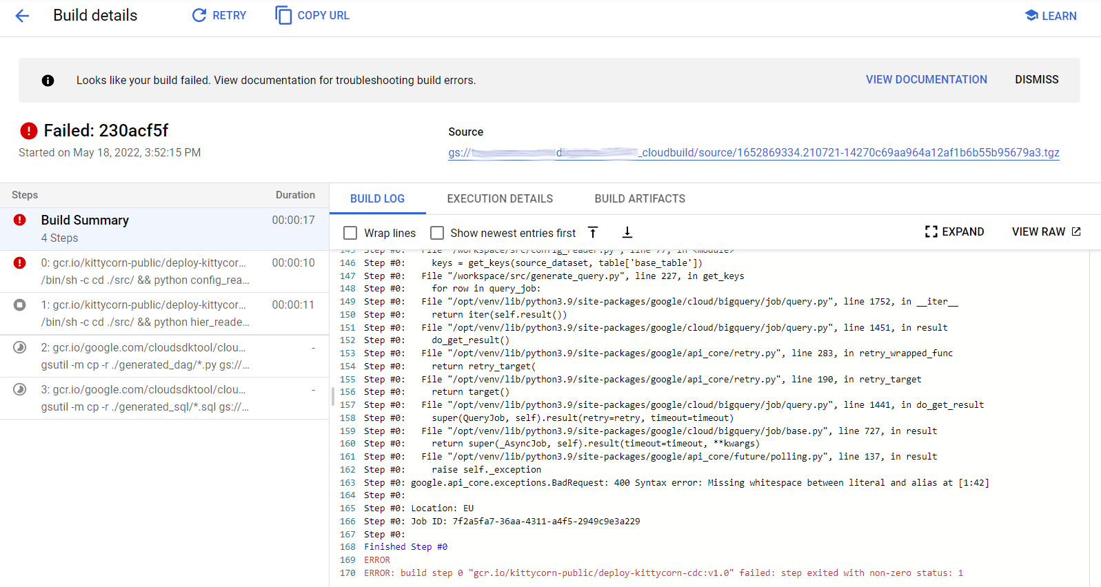
Task: Click the RETRY button label
Action: tap(229, 15)
